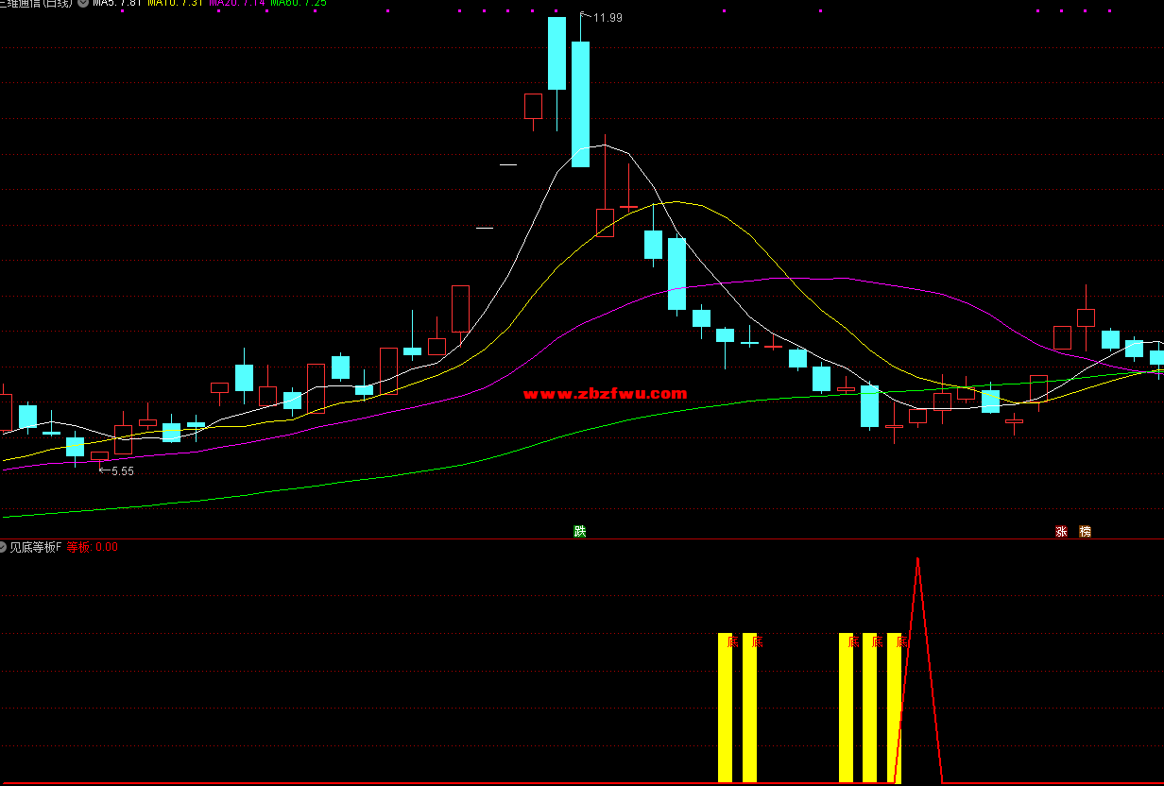This screenshot has width=1164, height=786.
Task: Click the first yellow 底 signal bar
Action: (x=725, y=707)
